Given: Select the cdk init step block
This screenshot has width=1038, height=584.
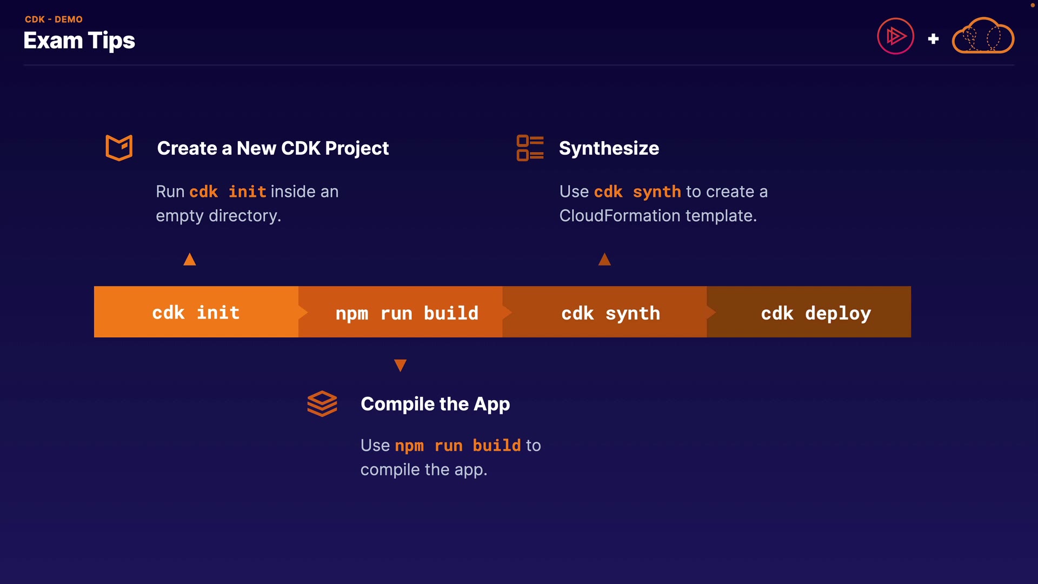Looking at the screenshot, I should (x=196, y=312).
